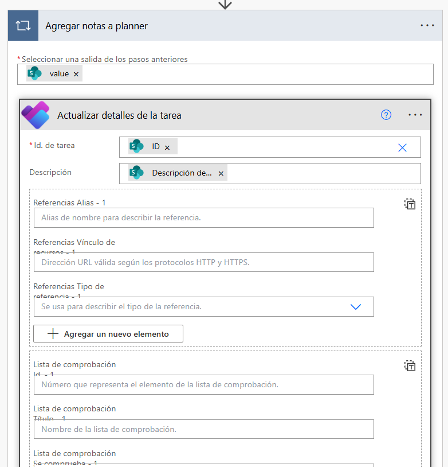Open the Actualizar detalles de la tarea options menu
Viewport: 448px width, 467px height.
pyautogui.click(x=415, y=115)
